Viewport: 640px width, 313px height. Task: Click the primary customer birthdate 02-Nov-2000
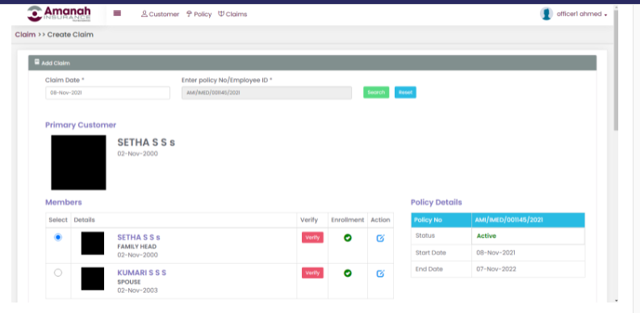pos(137,154)
